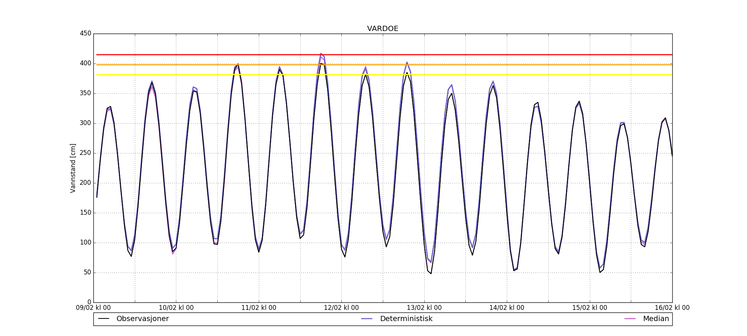Click the 09/02 kl 00 axis label
Image resolution: width=747 pixels, height=336 pixels.
[x=93, y=308]
